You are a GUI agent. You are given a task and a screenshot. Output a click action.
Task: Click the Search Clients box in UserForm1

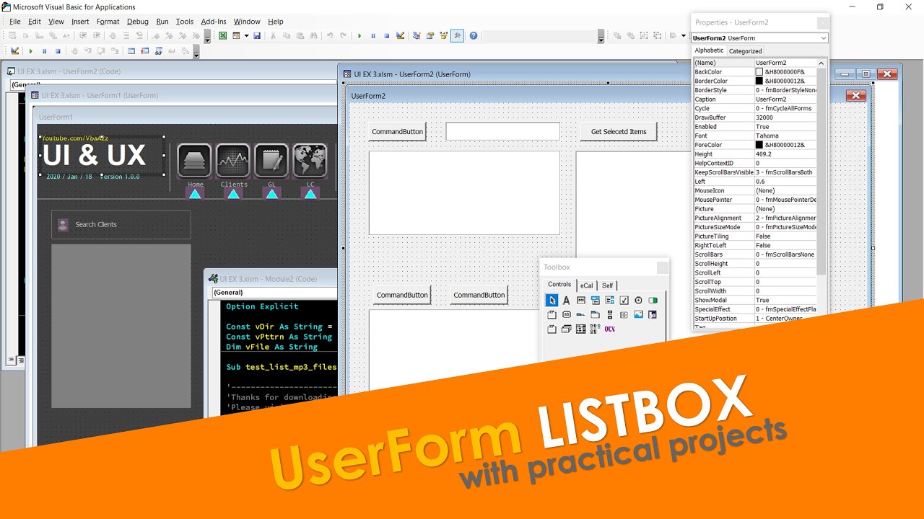pyautogui.click(x=121, y=224)
